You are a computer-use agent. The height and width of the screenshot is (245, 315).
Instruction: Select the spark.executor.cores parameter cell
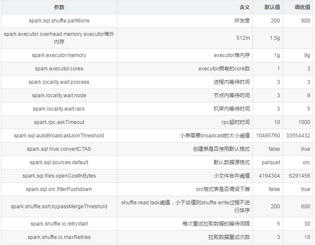pos(59,69)
